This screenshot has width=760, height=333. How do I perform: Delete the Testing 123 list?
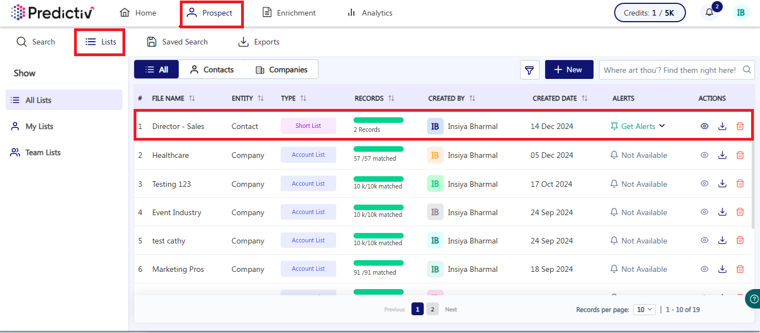[x=740, y=183]
